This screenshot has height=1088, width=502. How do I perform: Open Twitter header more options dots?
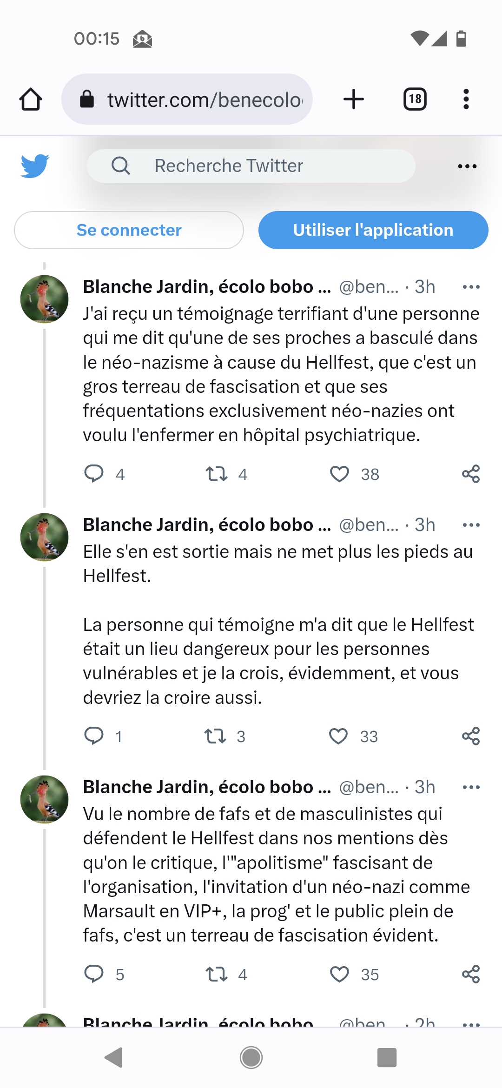pos(467,166)
